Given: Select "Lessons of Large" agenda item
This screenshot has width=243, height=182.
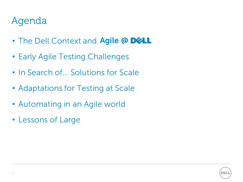Looking at the screenshot, I should (49, 120).
